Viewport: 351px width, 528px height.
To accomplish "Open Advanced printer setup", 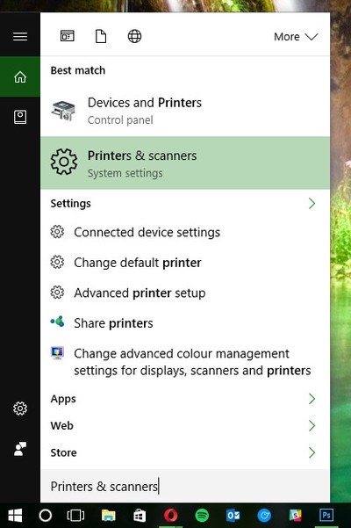I will point(185,293).
